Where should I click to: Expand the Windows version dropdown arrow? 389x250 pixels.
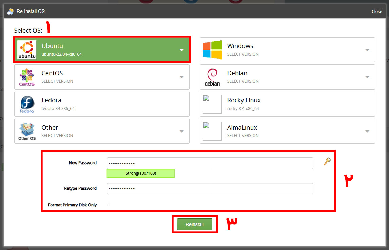(367, 50)
